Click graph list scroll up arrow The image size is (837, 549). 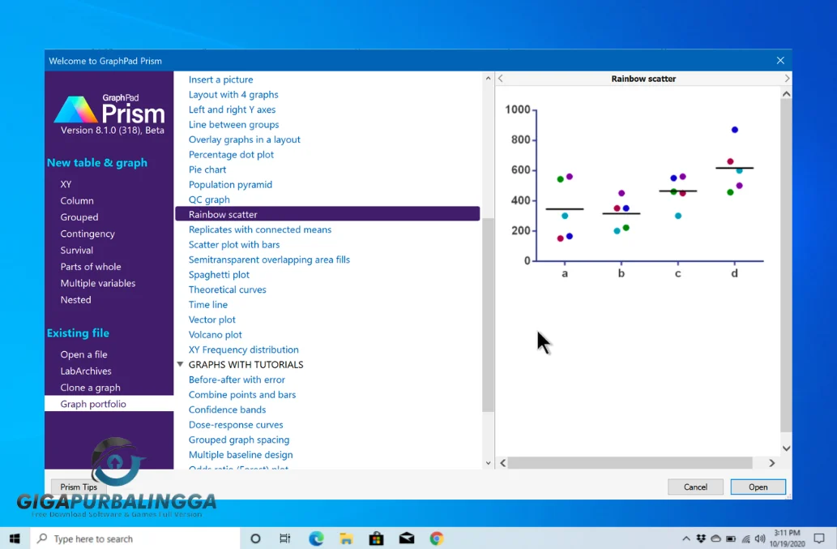488,79
